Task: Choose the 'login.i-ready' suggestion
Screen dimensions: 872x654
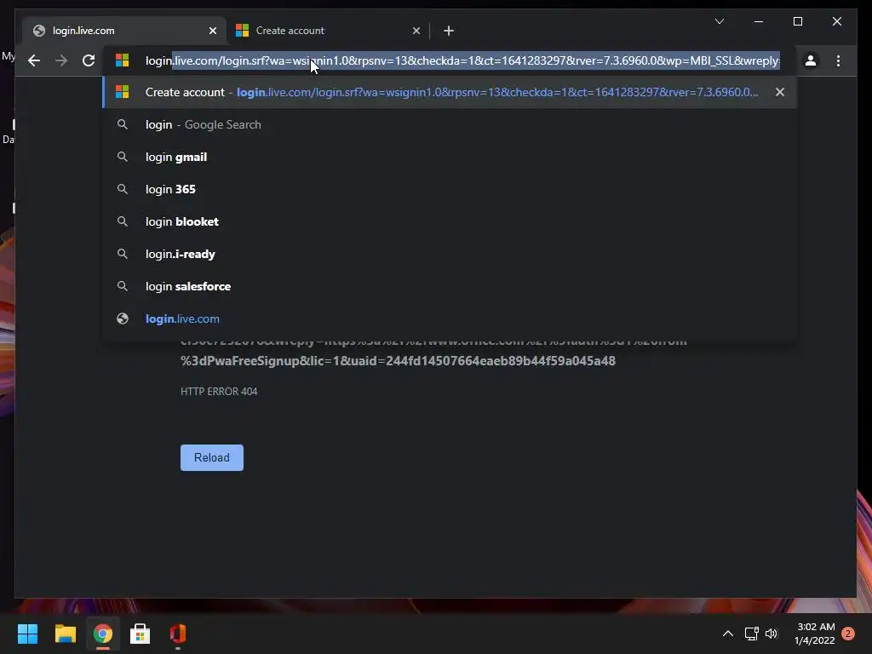Action: pyautogui.click(x=450, y=254)
